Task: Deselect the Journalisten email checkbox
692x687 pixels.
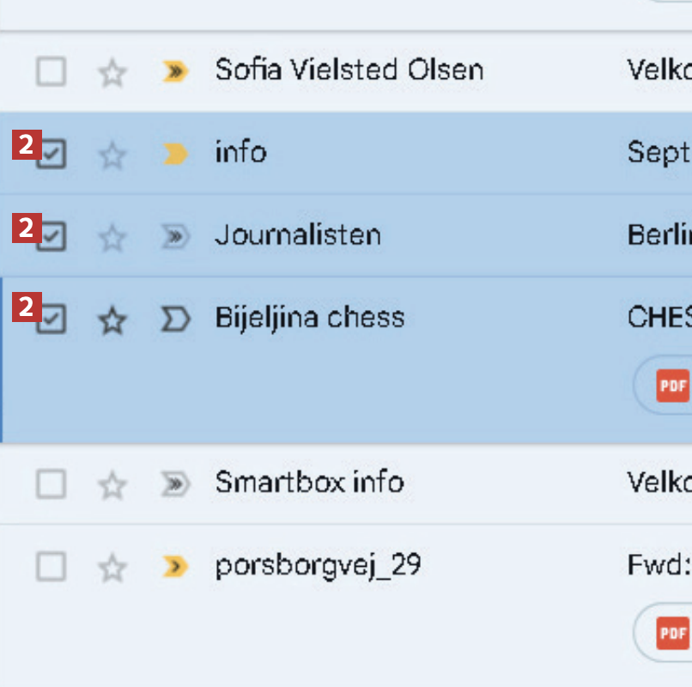Action: [52, 237]
